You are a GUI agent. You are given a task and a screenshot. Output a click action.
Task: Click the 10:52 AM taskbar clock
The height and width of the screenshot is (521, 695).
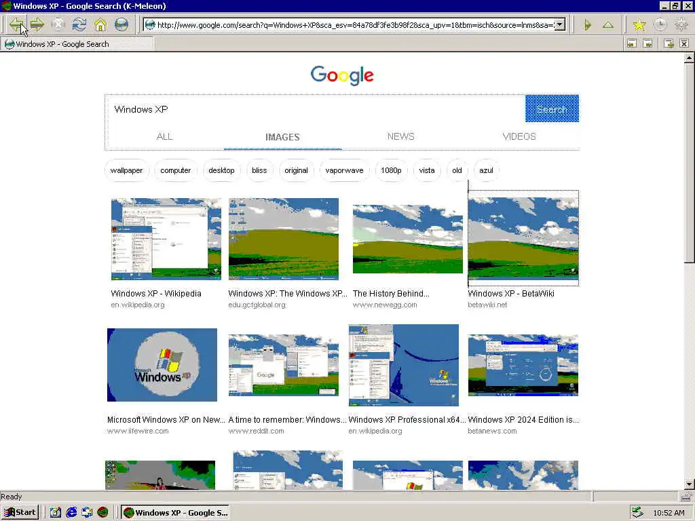[669, 513]
